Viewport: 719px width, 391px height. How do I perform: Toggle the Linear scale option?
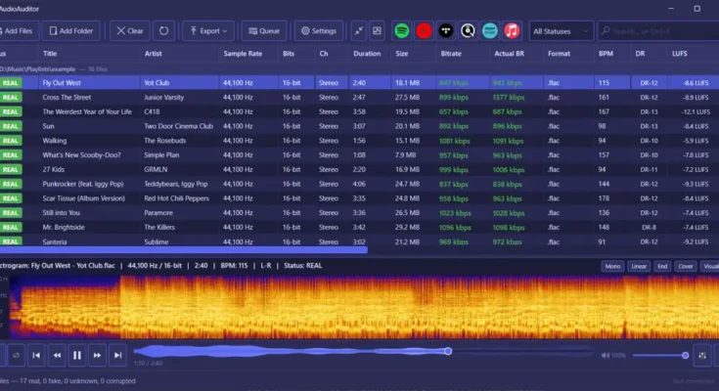[638, 266]
